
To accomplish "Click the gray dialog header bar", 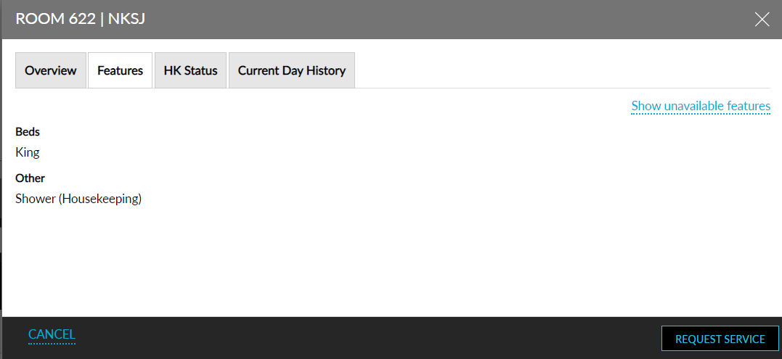I will point(436,19).
